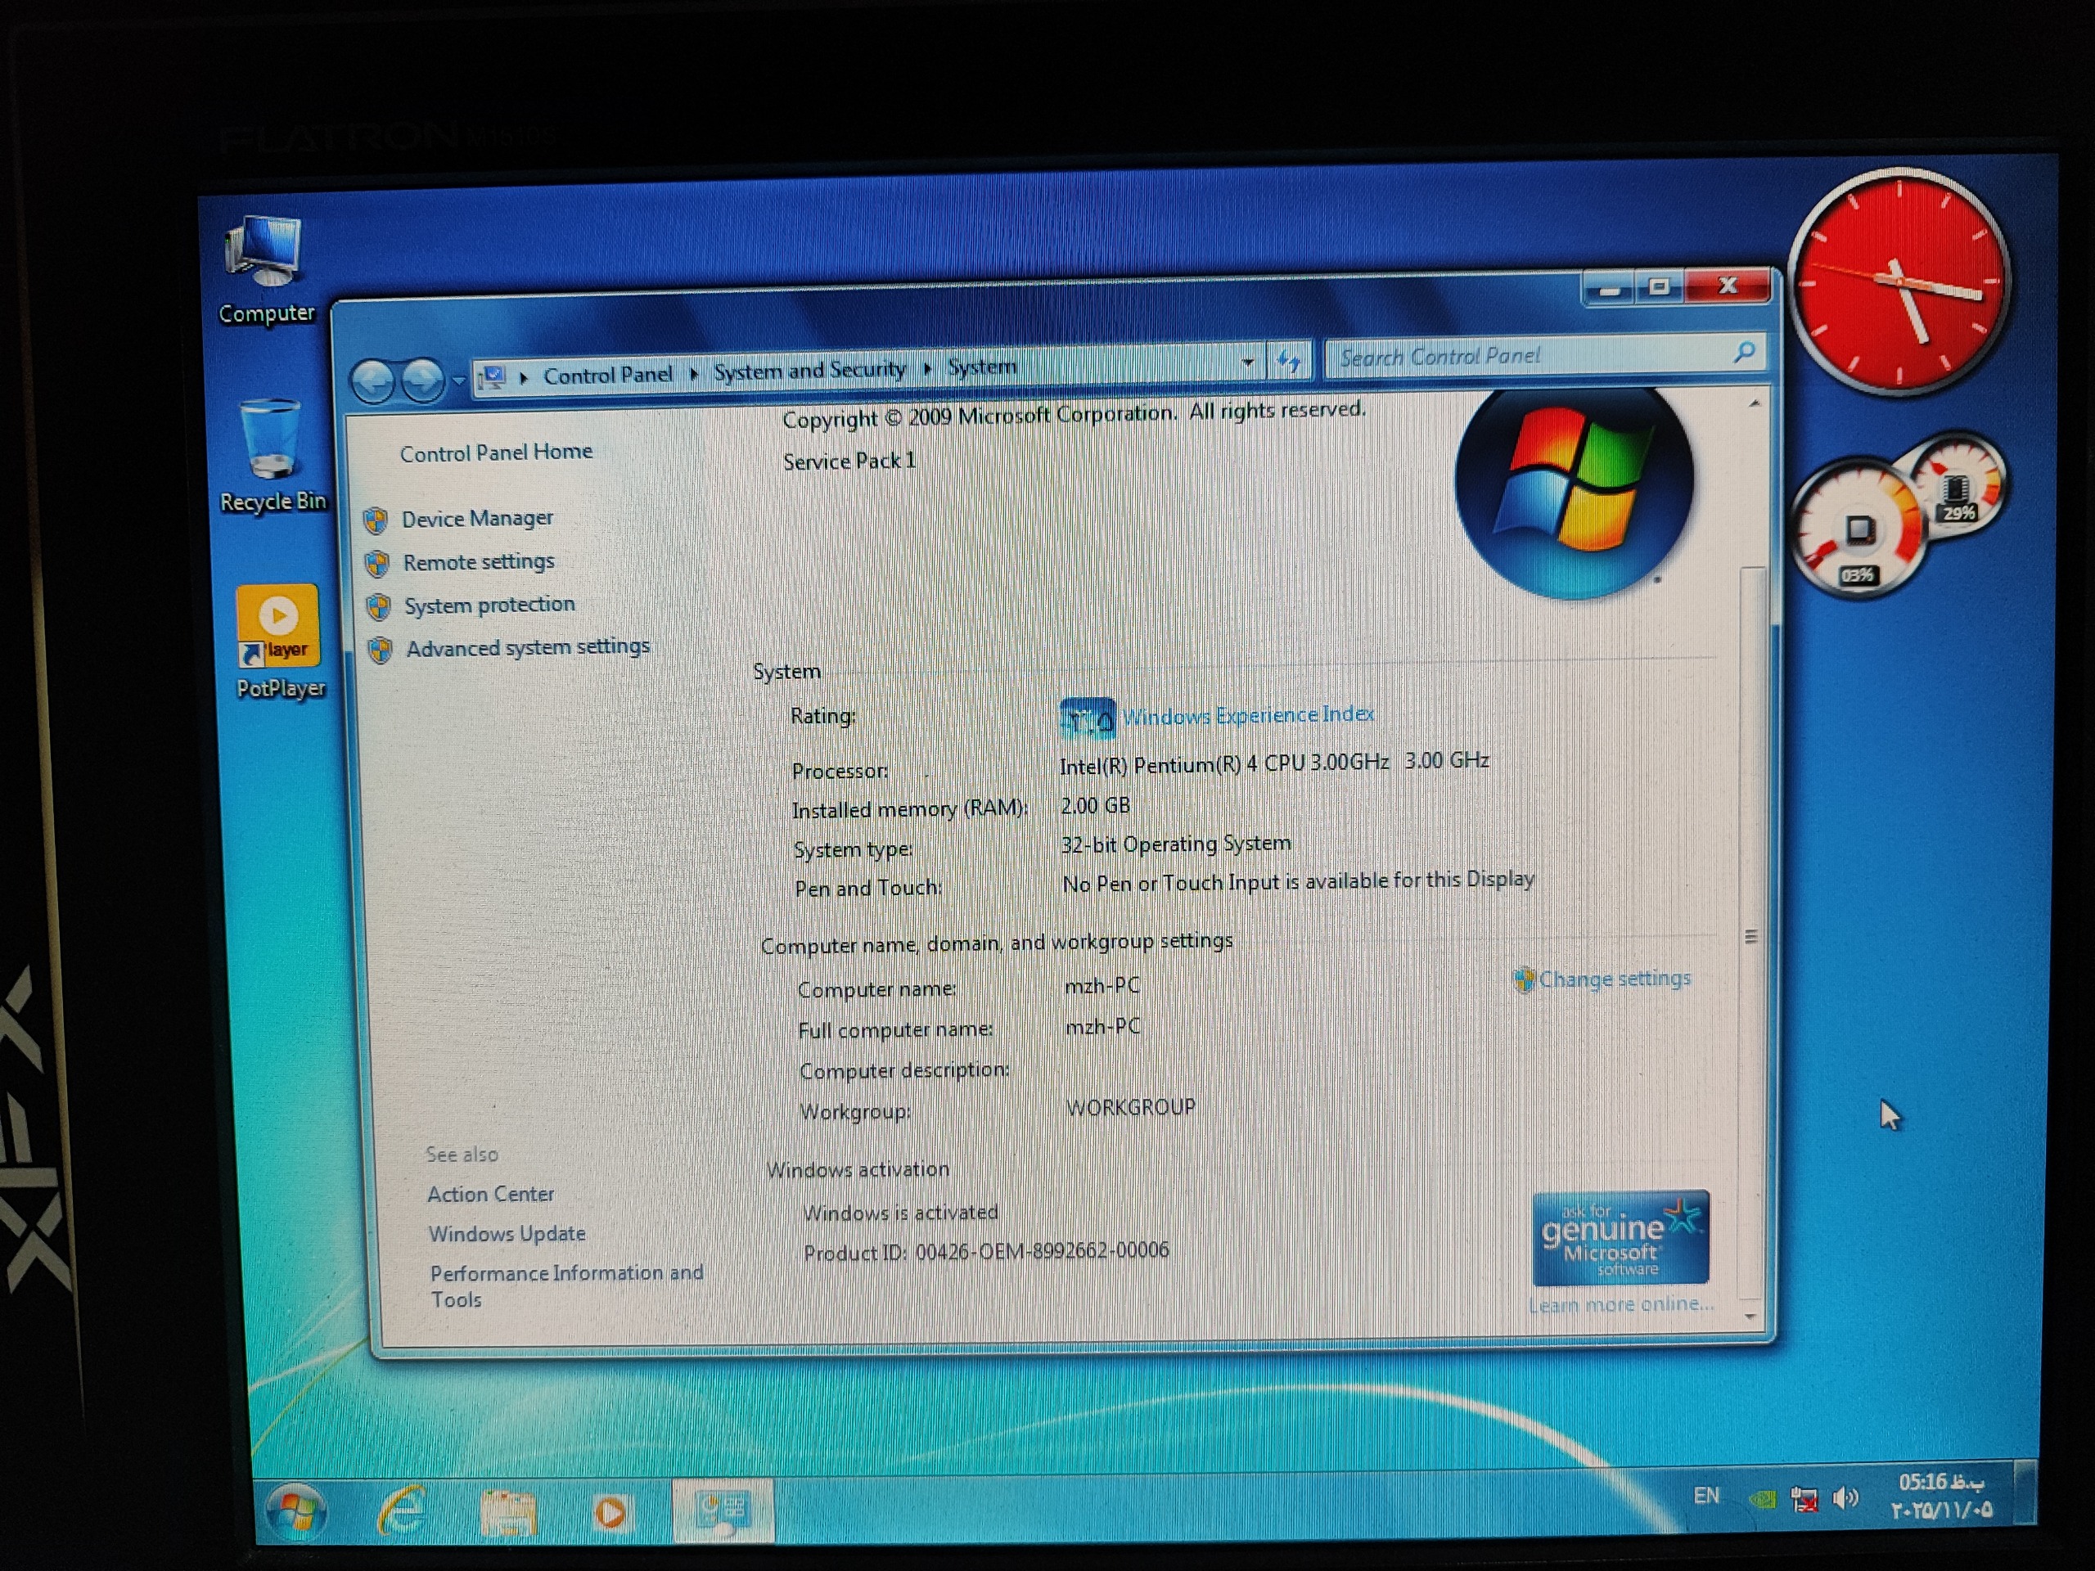Click the Forward navigation arrow
The height and width of the screenshot is (1571, 2095).
tap(422, 379)
